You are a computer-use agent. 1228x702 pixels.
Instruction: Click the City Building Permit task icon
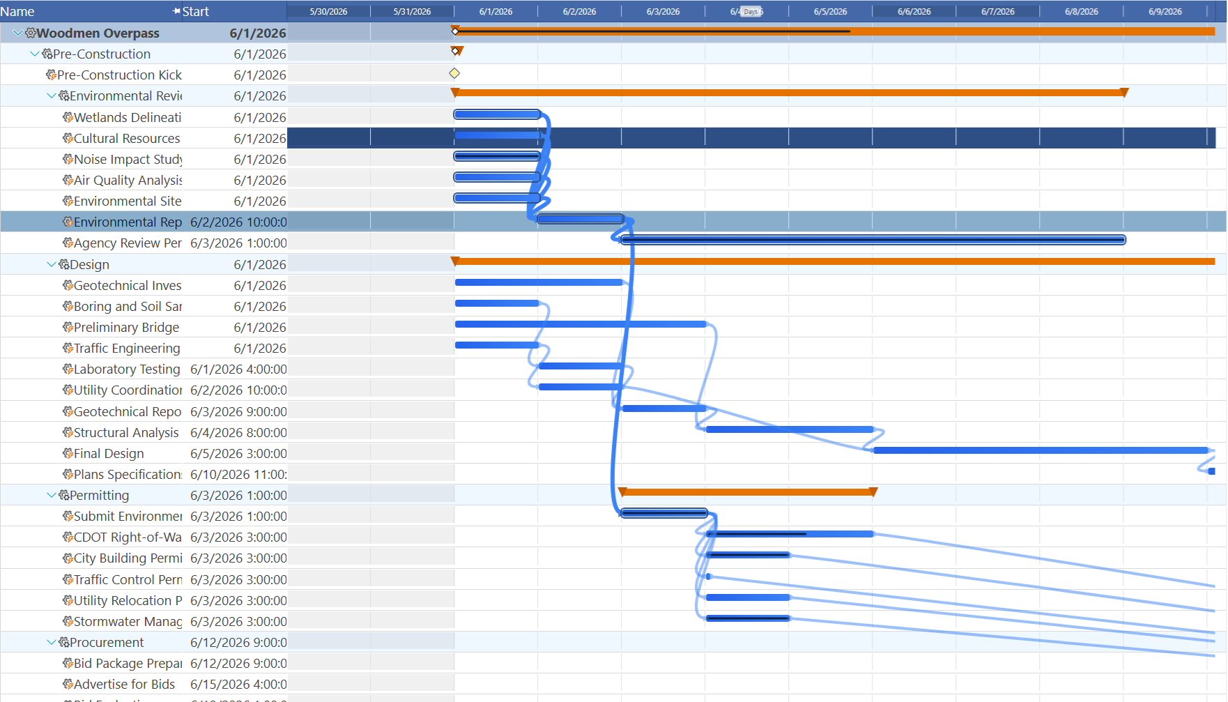click(x=68, y=558)
